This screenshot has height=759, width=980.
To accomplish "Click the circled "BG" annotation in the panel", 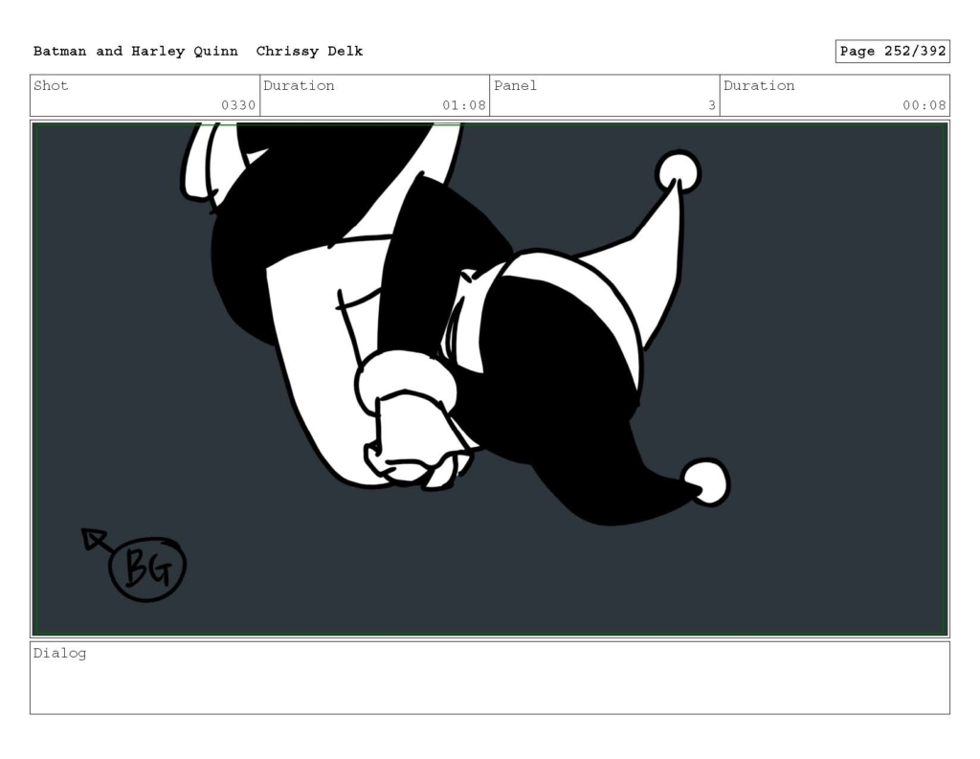I will click(x=146, y=569).
